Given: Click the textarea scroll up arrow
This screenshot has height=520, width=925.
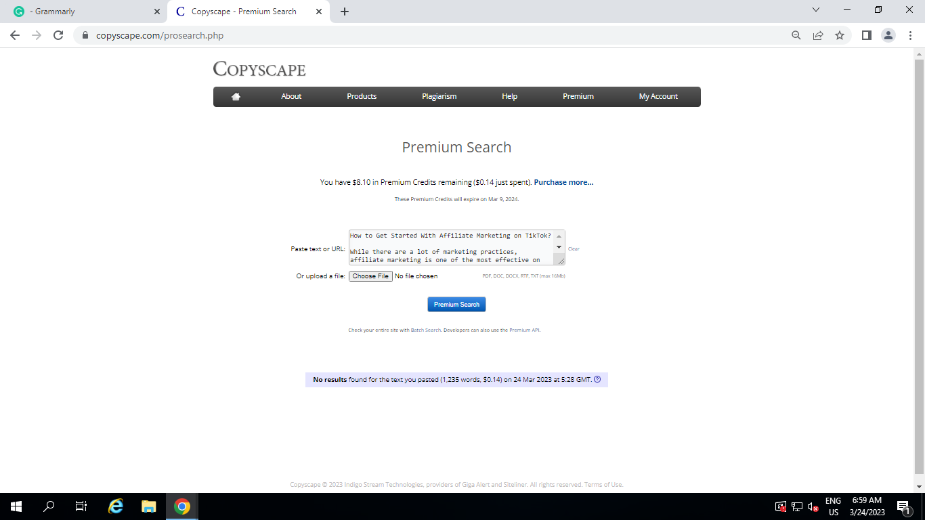Looking at the screenshot, I should (x=559, y=236).
